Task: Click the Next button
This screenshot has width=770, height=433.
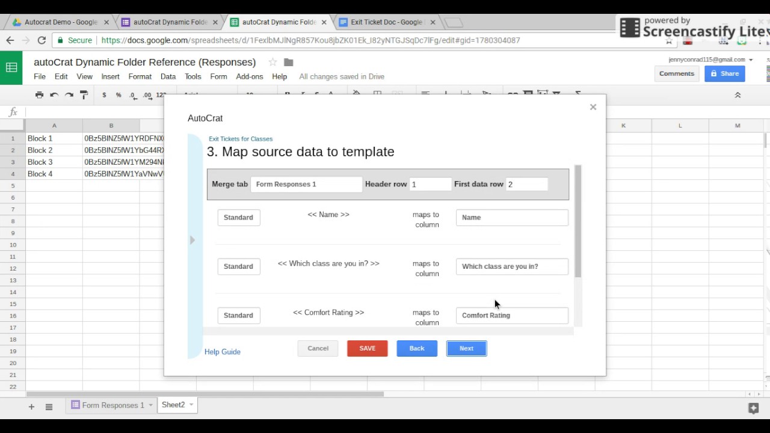Action: 467,348
